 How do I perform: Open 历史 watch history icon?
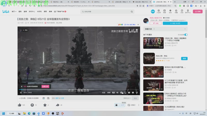click(182, 11)
